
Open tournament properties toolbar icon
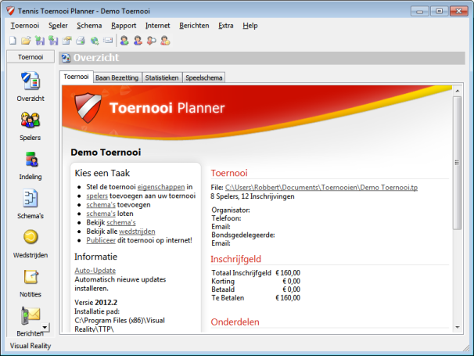[x=66, y=41]
